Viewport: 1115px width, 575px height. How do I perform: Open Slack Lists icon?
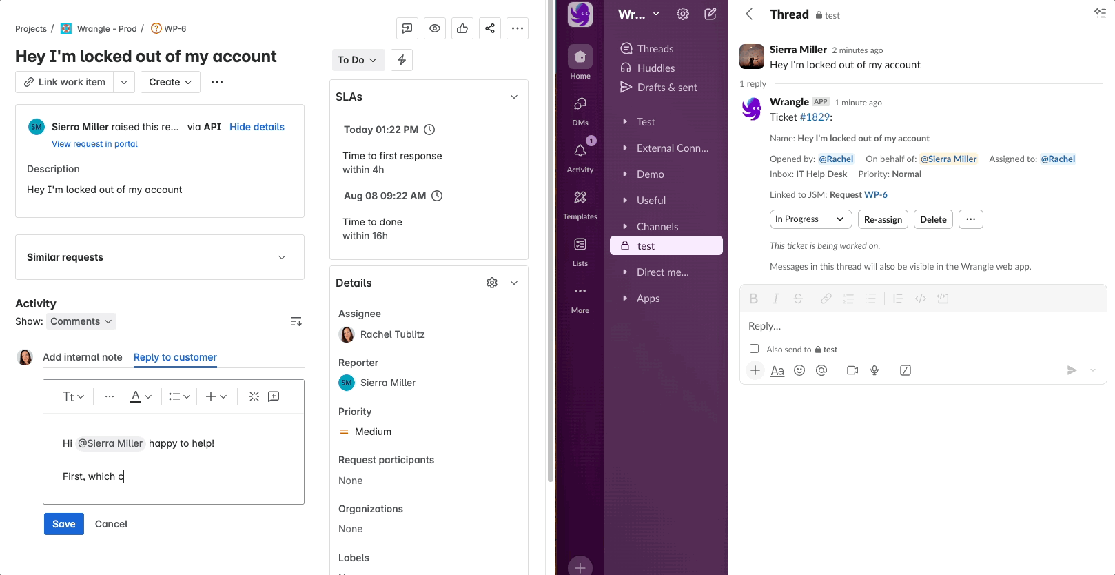point(580,251)
